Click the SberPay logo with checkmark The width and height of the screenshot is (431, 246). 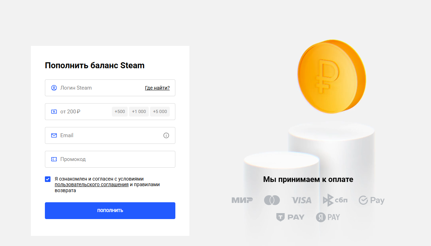[371, 200]
